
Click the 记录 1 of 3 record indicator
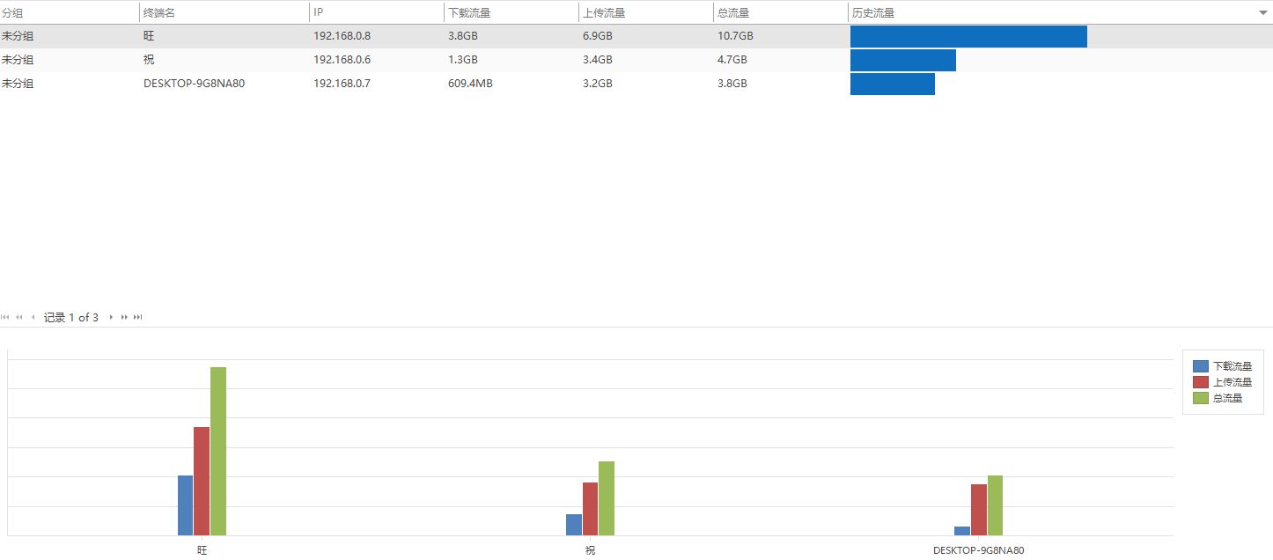click(x=70, y=318)
